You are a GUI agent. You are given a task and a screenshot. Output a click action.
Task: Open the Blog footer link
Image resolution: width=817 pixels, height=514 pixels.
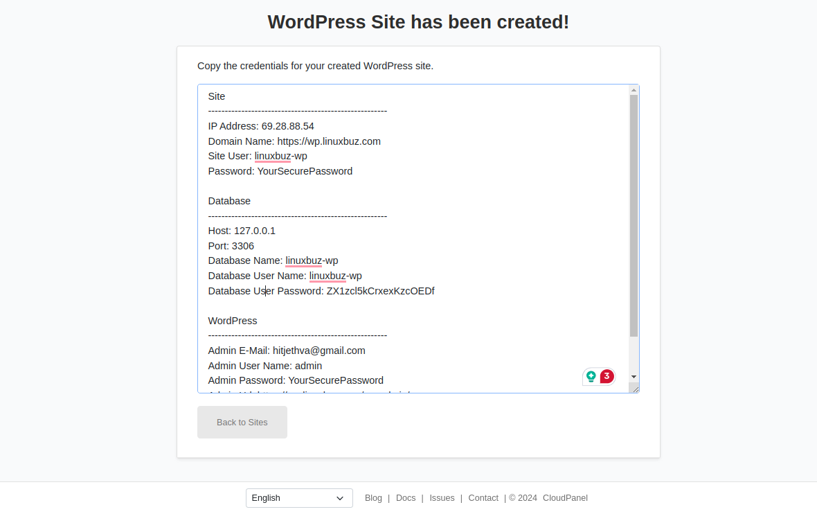[373, 498]
